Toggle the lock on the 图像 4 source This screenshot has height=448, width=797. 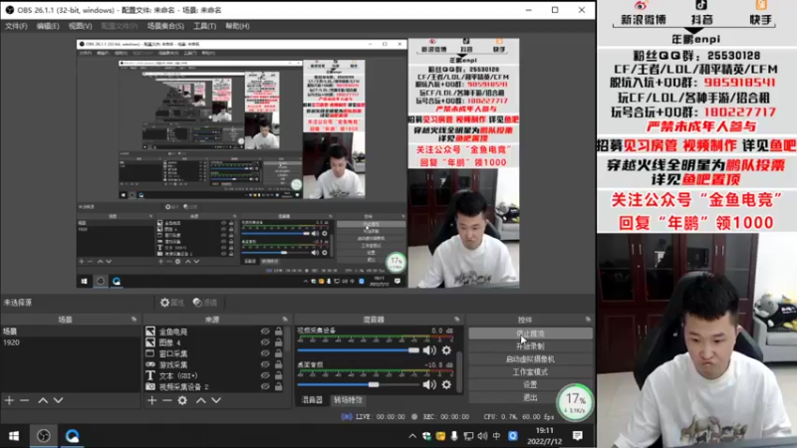coord(279,342)
